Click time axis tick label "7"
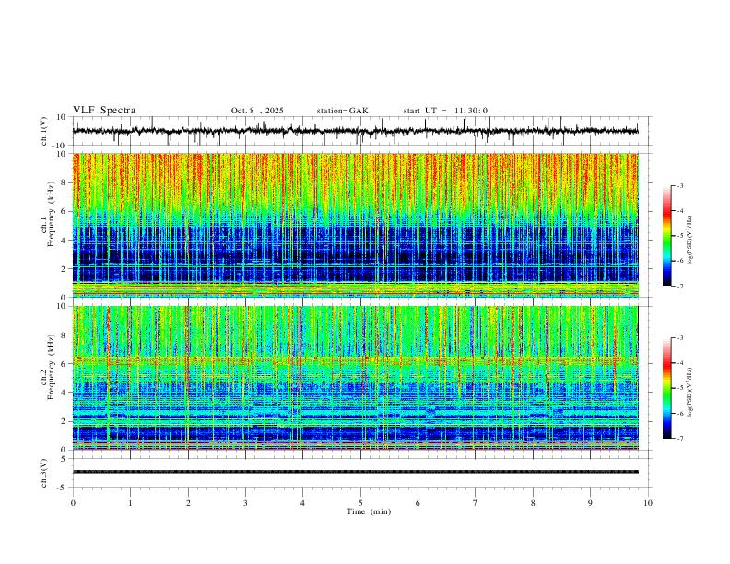 476,503
